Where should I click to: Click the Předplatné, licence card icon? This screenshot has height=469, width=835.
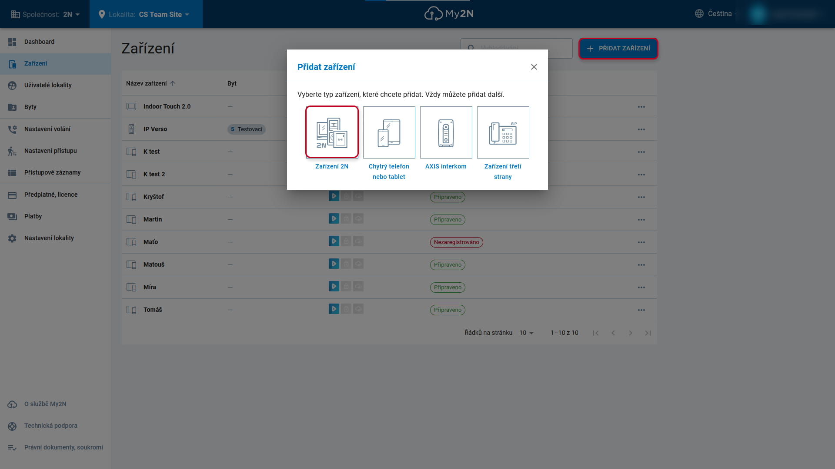tap(12, 195)
